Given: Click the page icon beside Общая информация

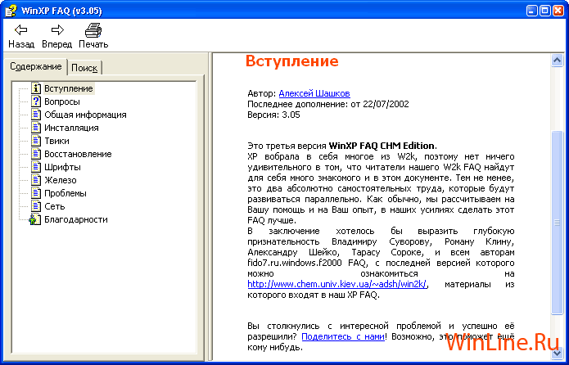Looking at the screenshot, I should [35, 115].
